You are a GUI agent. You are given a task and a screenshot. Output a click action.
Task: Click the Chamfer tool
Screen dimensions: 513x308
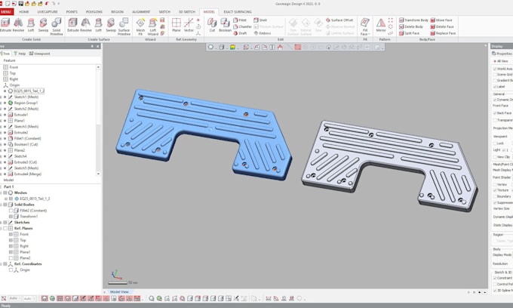(242, 26)
